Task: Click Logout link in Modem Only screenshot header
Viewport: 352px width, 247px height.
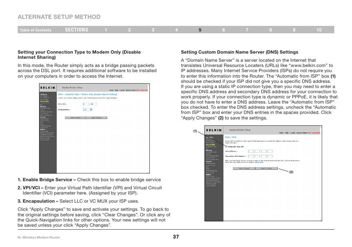Action: click(122, 90)
